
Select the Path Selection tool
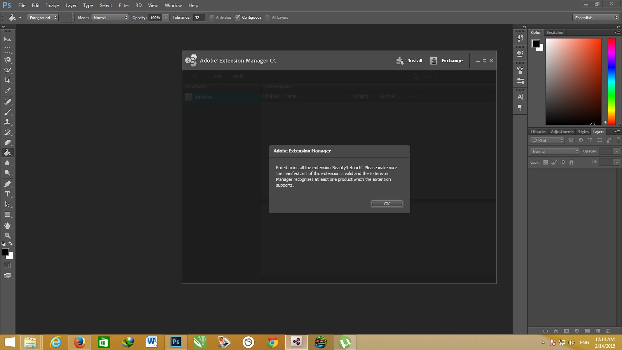tap(7, 204)
